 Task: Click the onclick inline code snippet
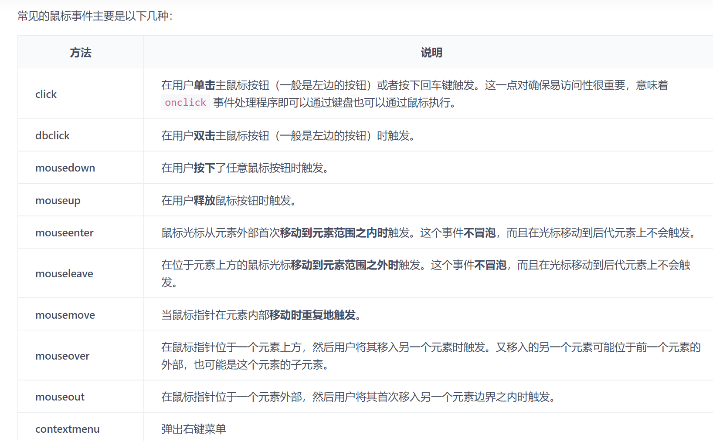tap(185, 103)
